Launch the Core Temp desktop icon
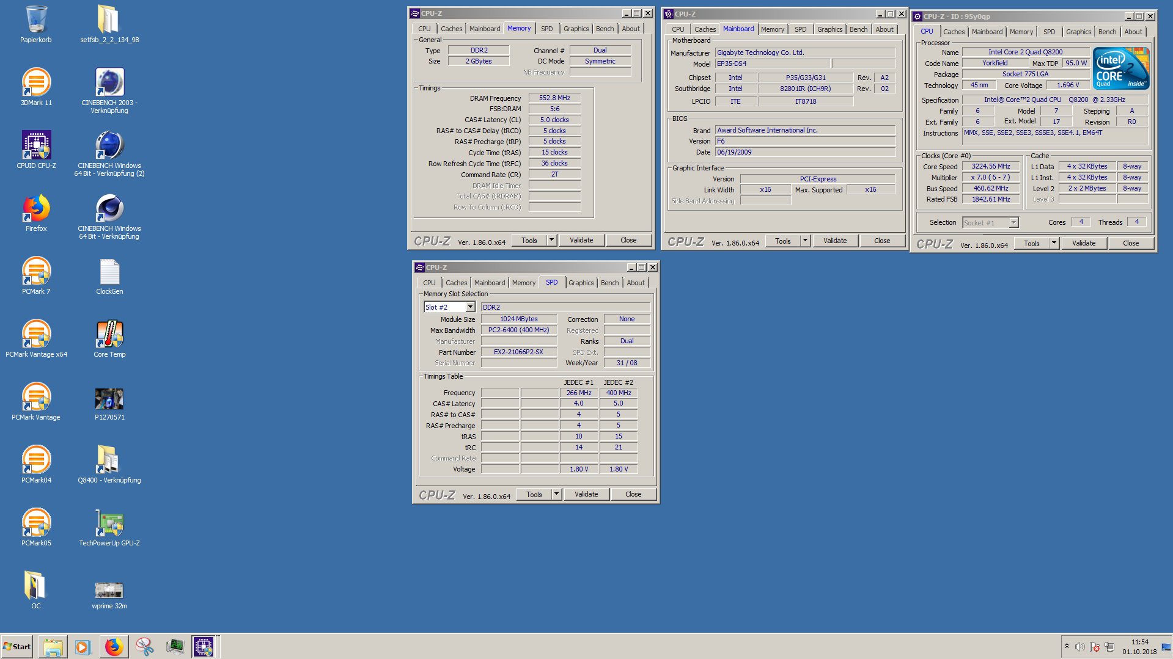The image size is (1173, 659). click(x=109, y=340)
